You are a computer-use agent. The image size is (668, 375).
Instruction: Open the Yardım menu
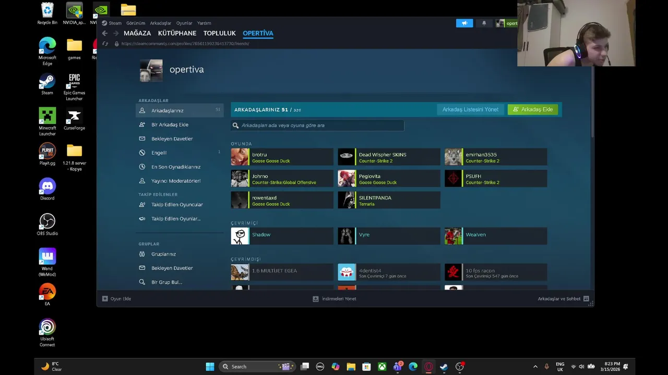click(x=204, y=23)
